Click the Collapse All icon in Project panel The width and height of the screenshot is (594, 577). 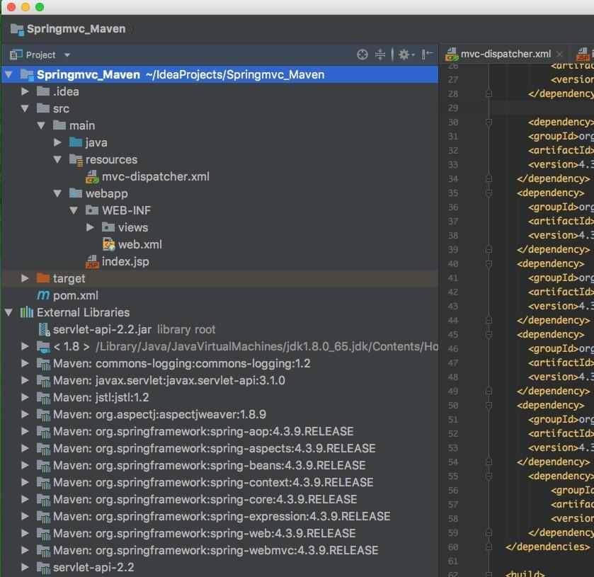(380, 55)
